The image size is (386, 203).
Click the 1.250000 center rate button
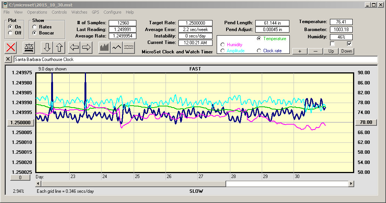coord(20,123)
